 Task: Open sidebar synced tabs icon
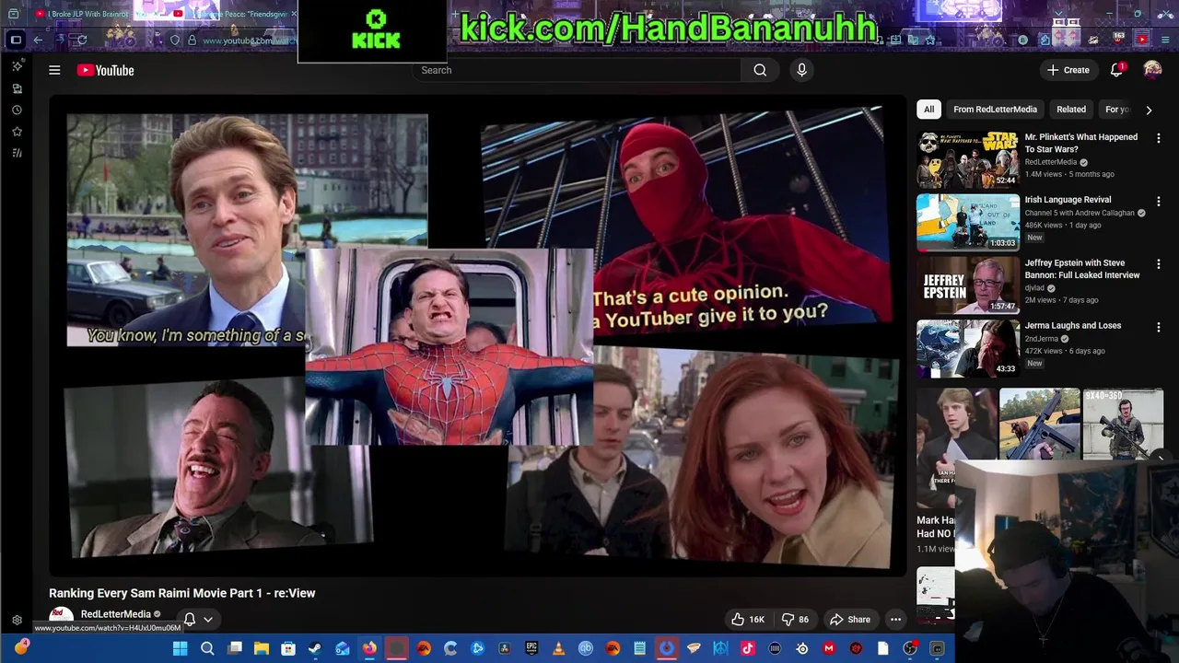tap(17, 88)
